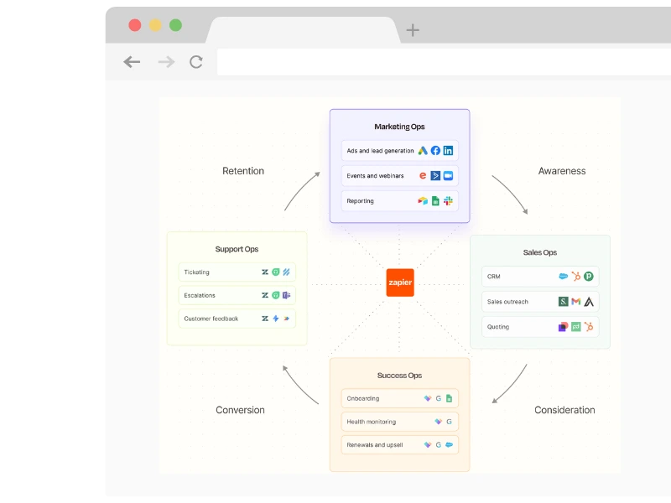Click the 'Escalations' text
Viewport: 671px width, 503px height.
(x=200, y=295)
